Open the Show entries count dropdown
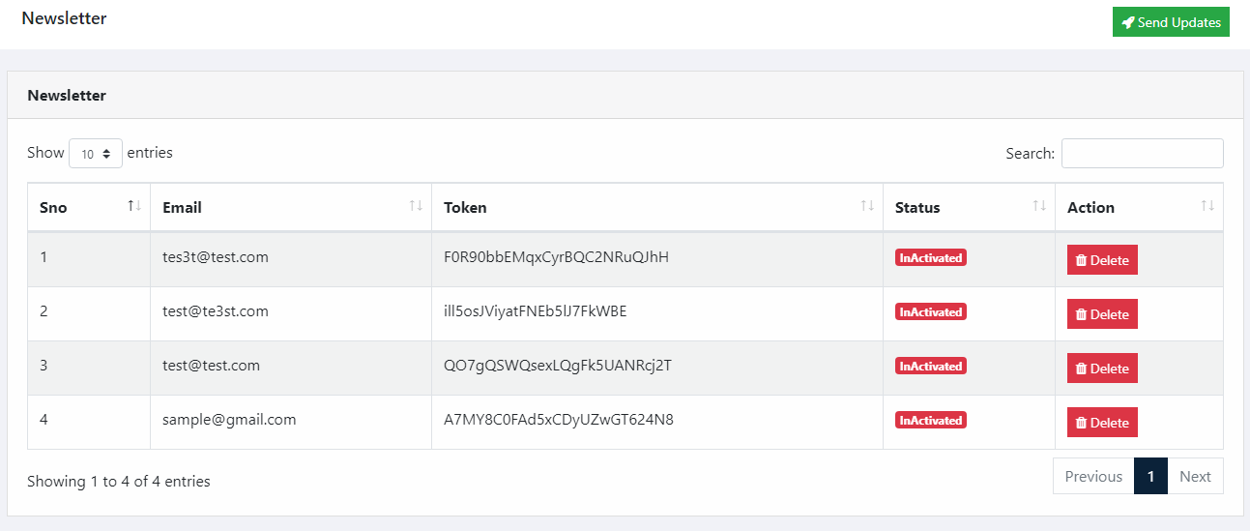The image size is (1250, 531). 96,154
